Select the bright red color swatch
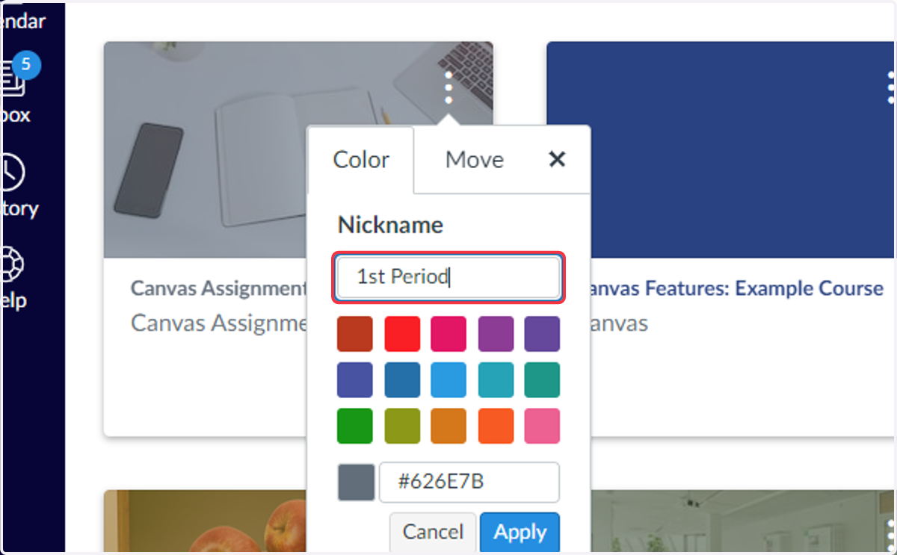897x555 pixels. pos(402,334)
